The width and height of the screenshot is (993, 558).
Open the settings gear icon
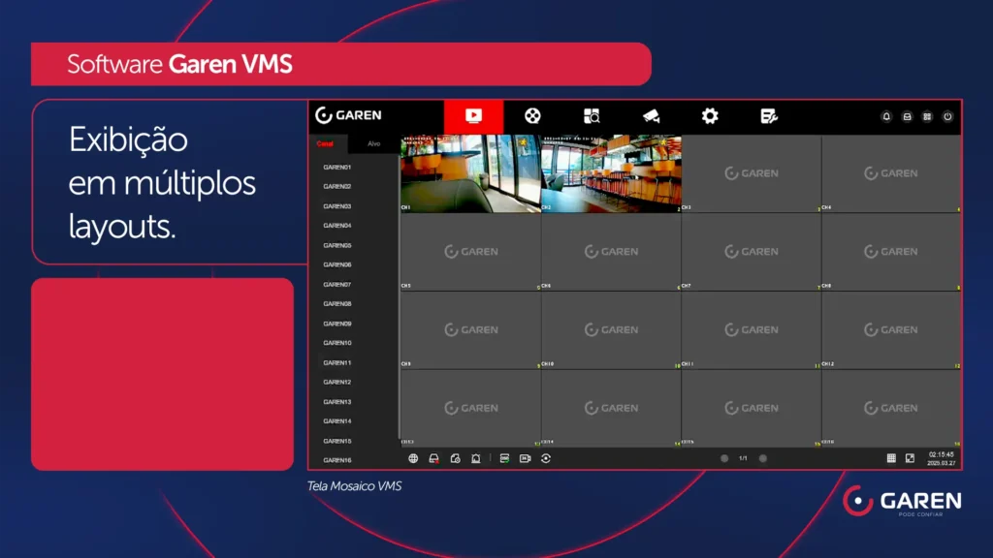[710, 116]
